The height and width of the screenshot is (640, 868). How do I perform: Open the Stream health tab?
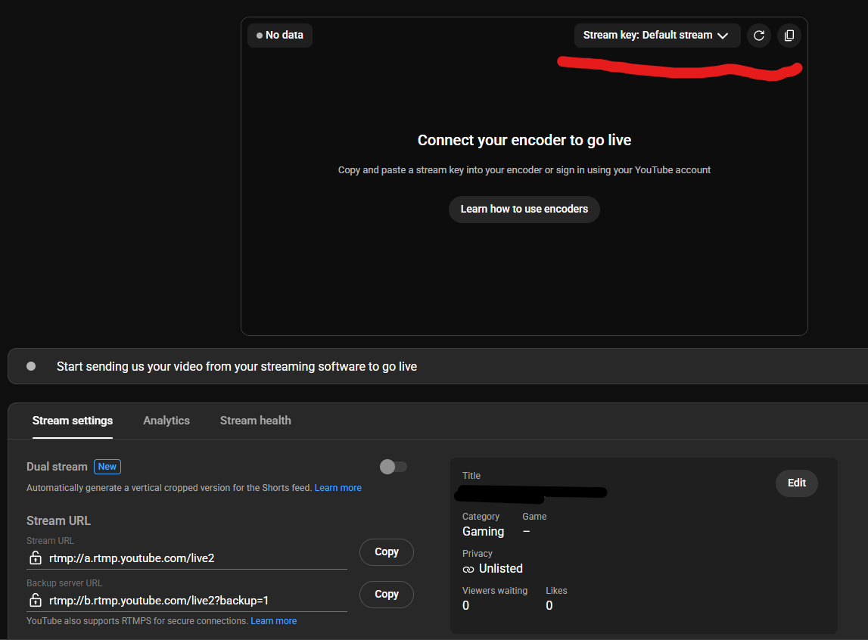(x=255, y=420)
